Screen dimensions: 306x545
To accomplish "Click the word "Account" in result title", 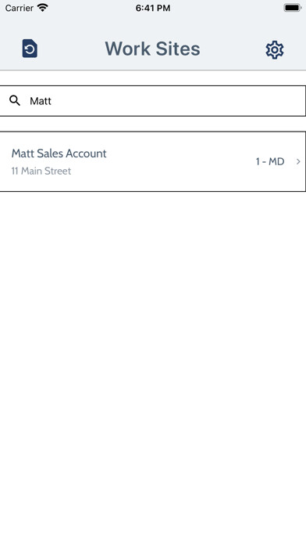I will coord(86,153).
